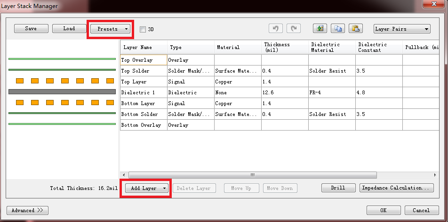The width and height of the screenshot is (448, 222).
Task: Click the Load button
Action: (69, 28)
